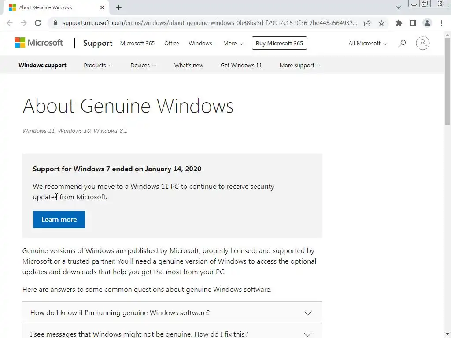Restore down the browser window
The image size is (451, 338).
click(425, 4)
